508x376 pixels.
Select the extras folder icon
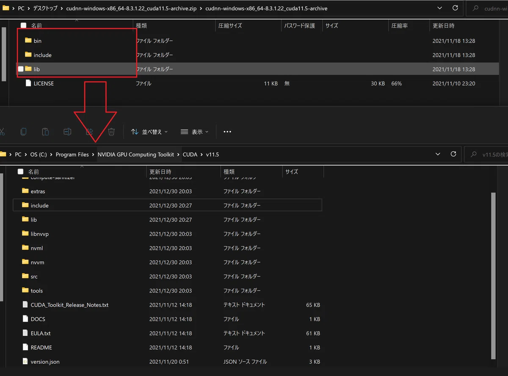pos(25,191)
